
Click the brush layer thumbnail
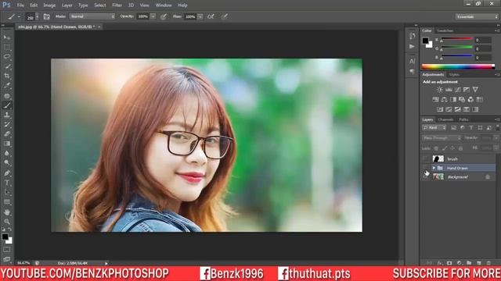point(438,158)
